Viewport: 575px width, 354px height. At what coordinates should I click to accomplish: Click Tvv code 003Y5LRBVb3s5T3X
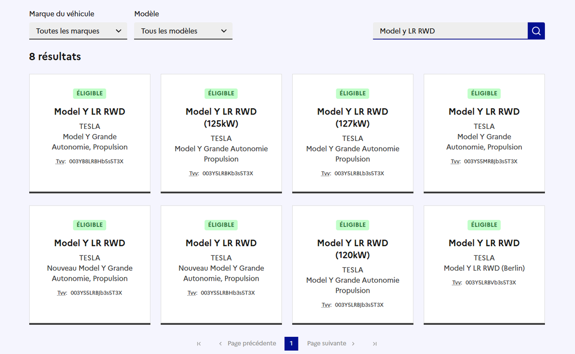pos(491,283)
